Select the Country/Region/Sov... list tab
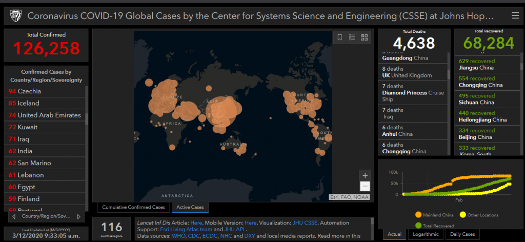This screenshot has width=525, height=242. [x=46, y=216]
